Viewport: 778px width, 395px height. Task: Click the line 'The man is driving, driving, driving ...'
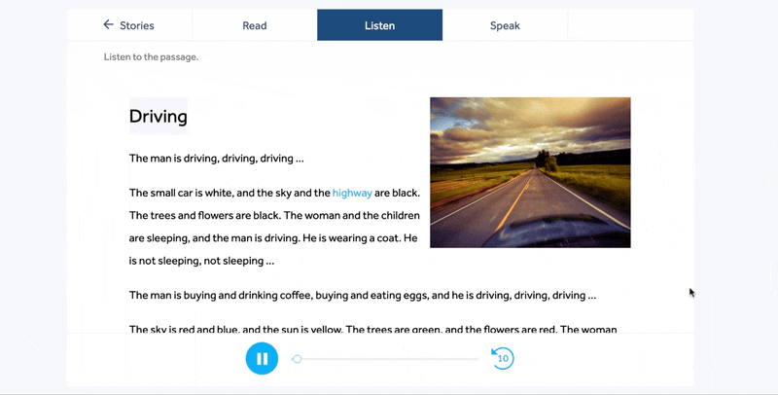pyautogui.click(x=217, y=159)
